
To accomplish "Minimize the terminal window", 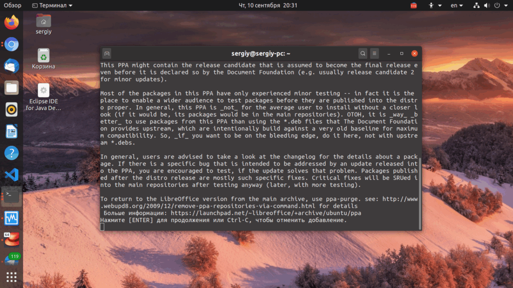I will pos(389,53).
